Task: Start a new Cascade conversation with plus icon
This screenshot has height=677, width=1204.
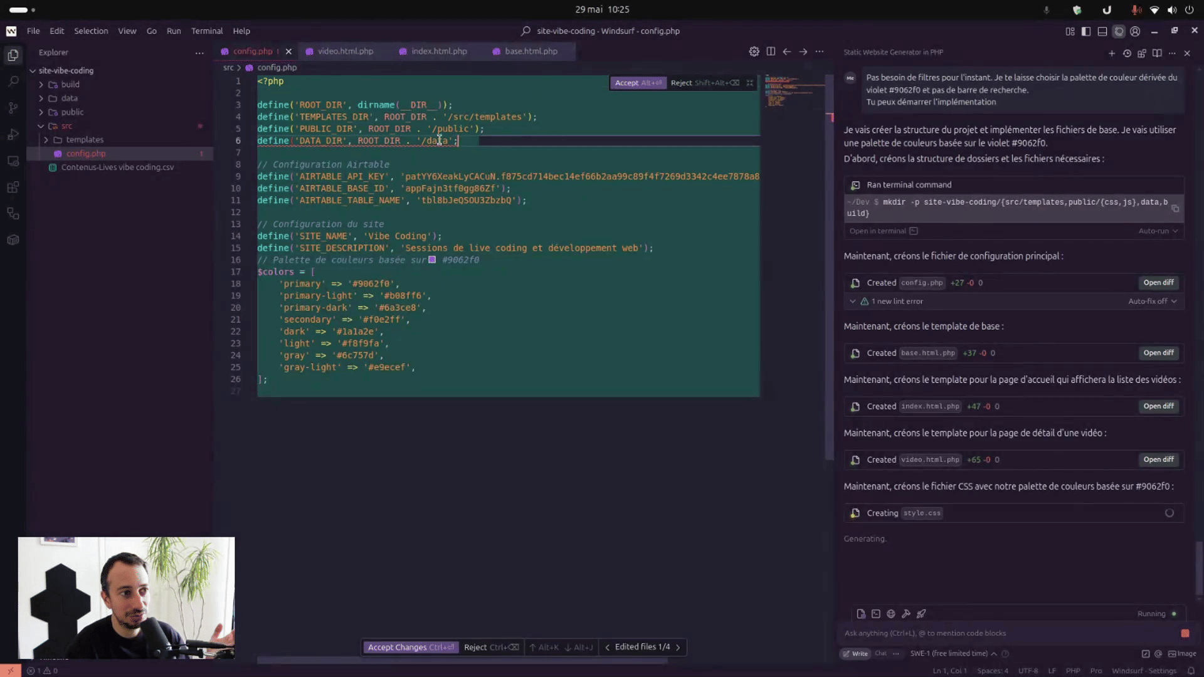Action: 1112,53
